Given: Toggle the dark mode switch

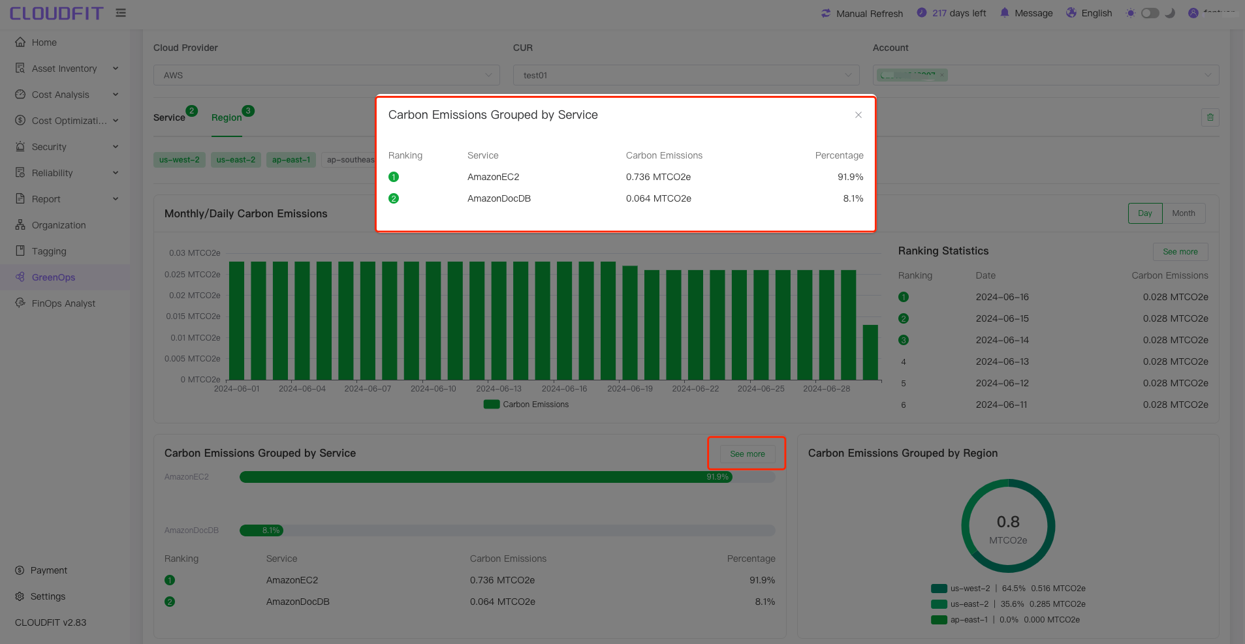Looking at the screenshot, I should coord(1150,13).
